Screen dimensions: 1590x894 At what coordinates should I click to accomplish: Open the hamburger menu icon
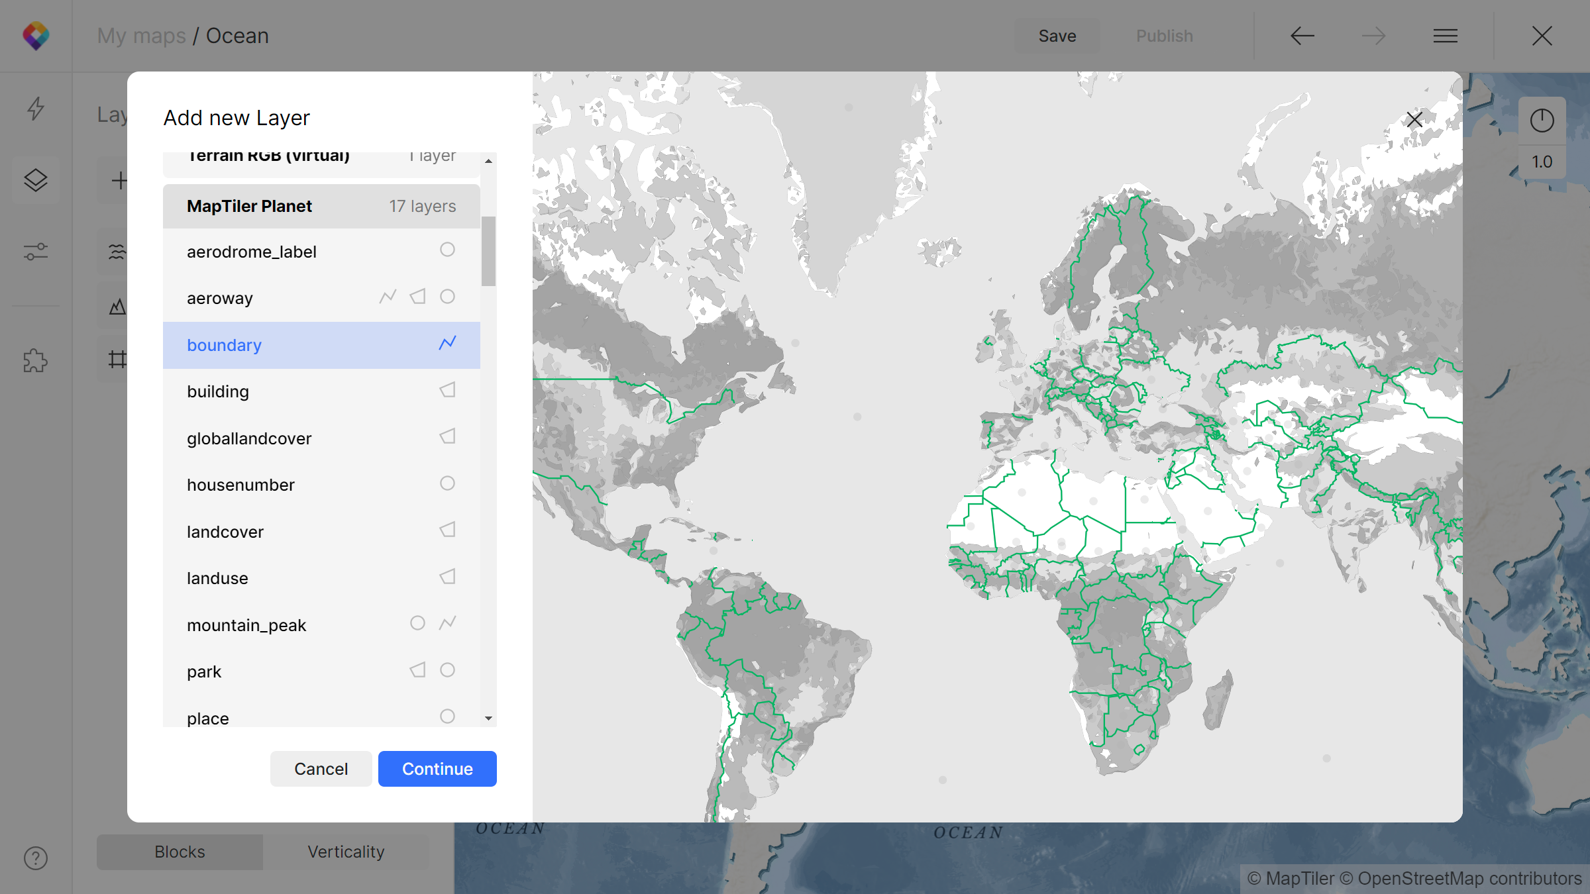point(1445,36)
